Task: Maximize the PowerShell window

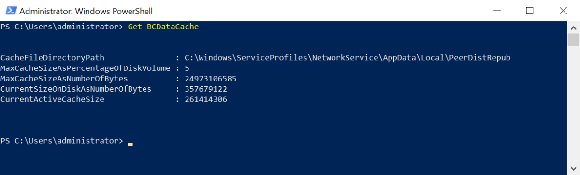Action: click(530, 11)
